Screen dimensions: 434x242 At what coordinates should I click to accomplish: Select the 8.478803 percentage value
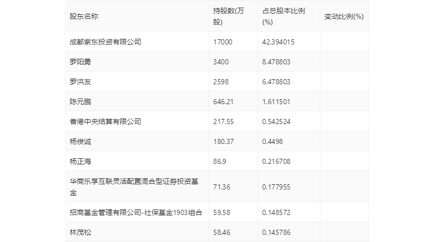coord(276,62)
